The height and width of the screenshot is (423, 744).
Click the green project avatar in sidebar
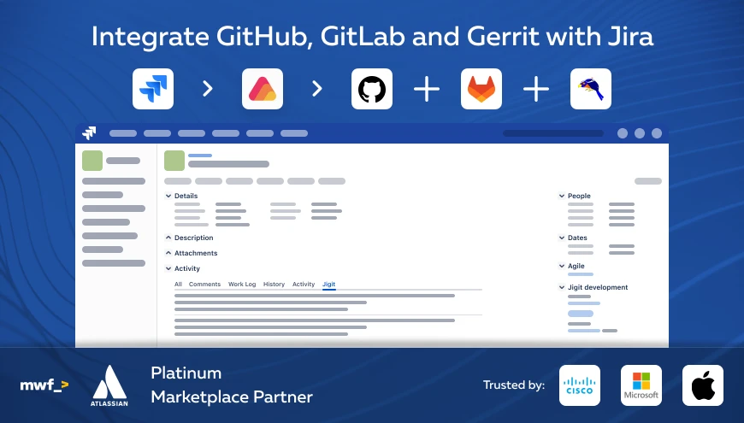[92, 161]
